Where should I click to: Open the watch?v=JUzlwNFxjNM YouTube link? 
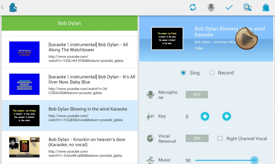click(x=85, y=153)
